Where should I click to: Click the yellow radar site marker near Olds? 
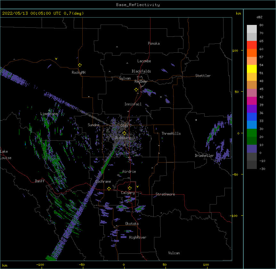(x=124, y=133)
